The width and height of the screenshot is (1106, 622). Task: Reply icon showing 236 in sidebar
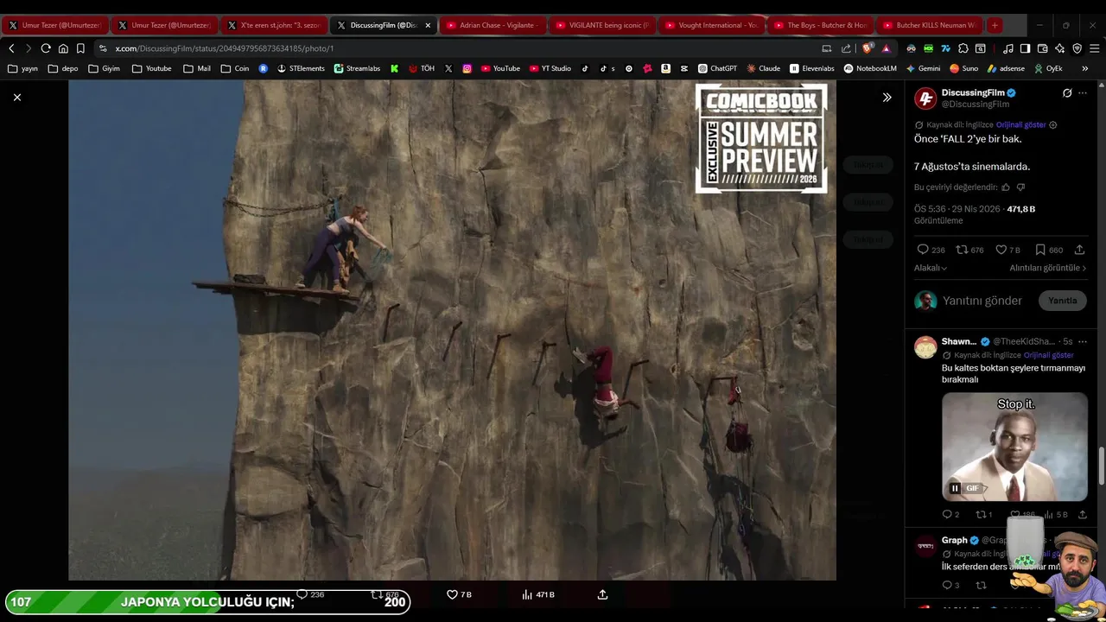tap(931, 250)
